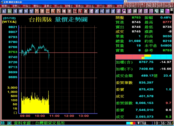Open the FMIDST panel system menu button
The height and width of the screenshot is (126, 174).
click(x=126, y=1)
